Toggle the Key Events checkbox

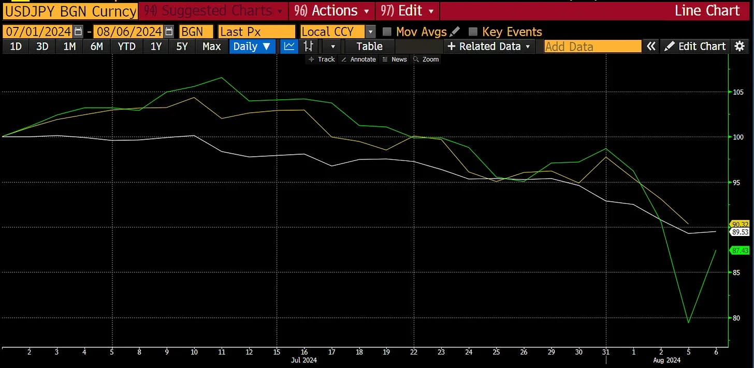(x=473, y=32)
